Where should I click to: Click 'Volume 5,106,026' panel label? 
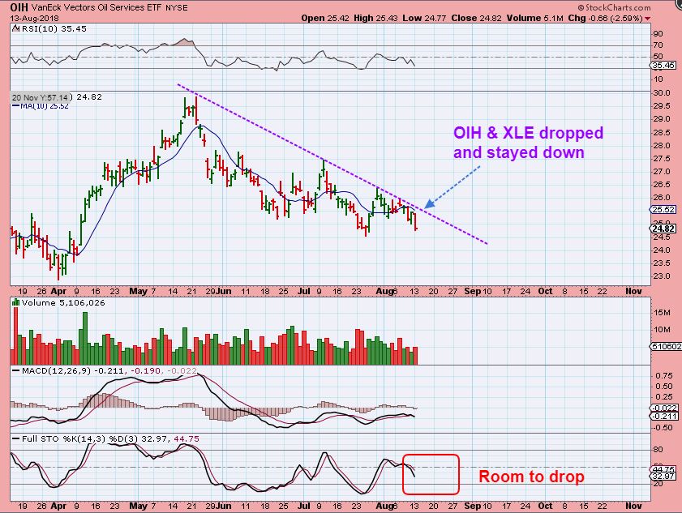tap(63, 302)
